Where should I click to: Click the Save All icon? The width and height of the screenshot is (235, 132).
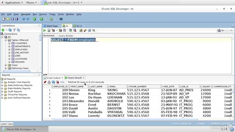point(17,19)
